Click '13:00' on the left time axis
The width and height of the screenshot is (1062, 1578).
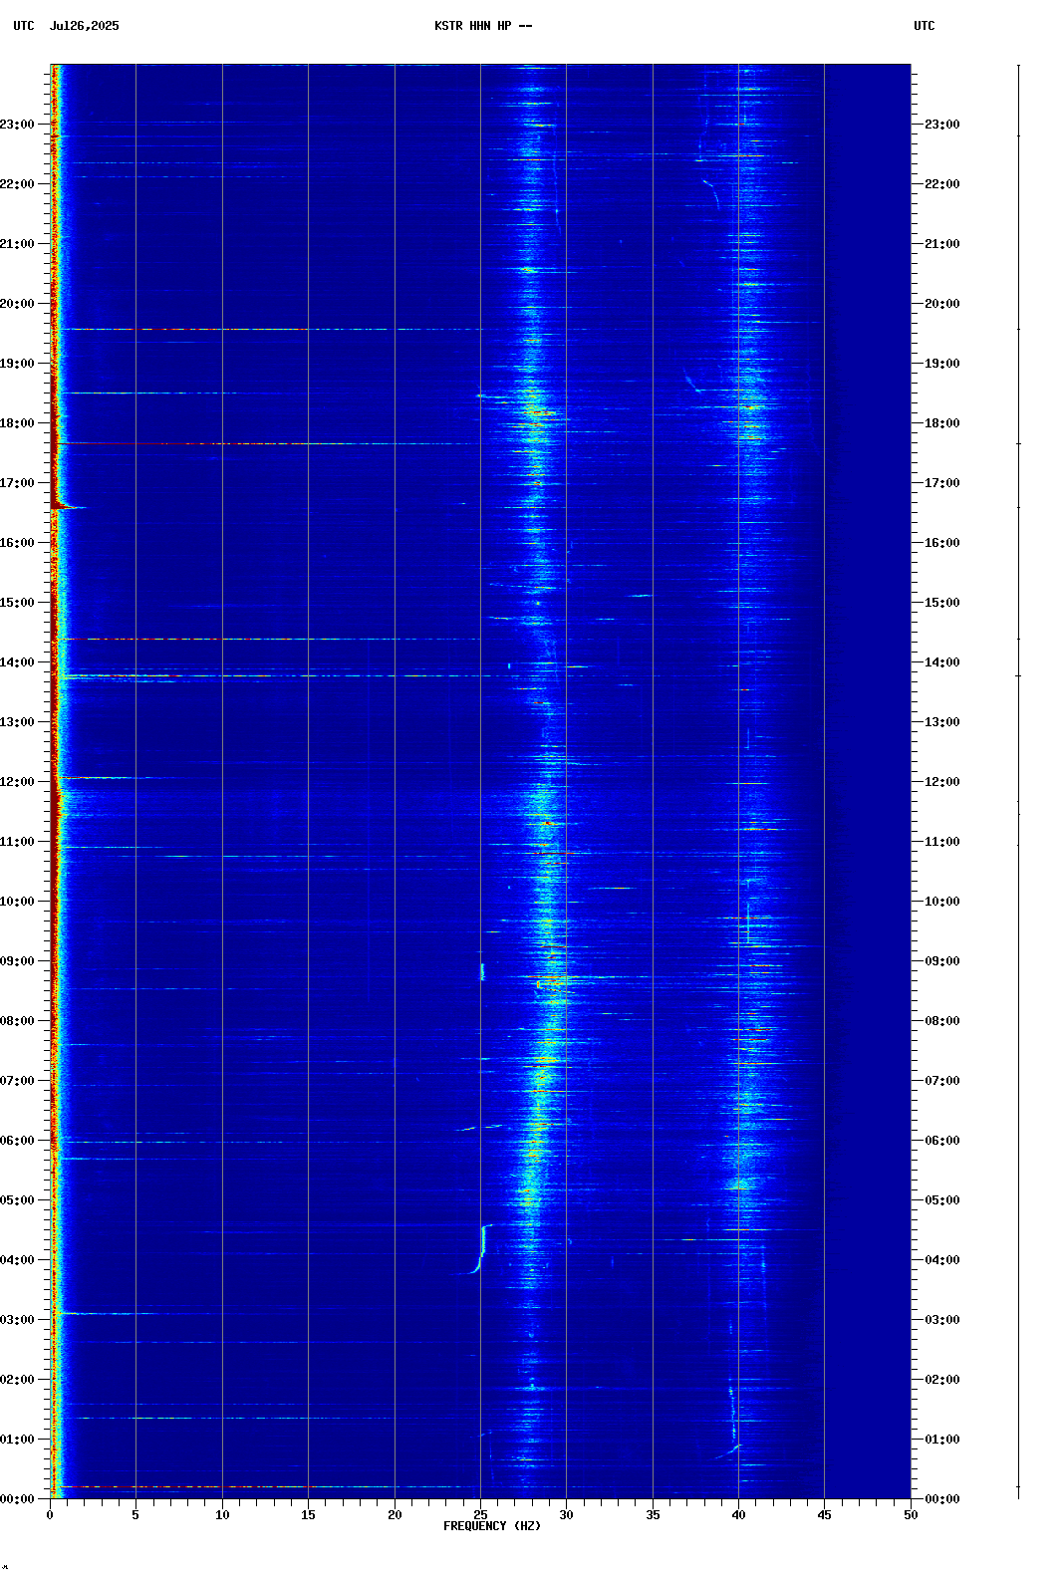click(x=17, y=722)
